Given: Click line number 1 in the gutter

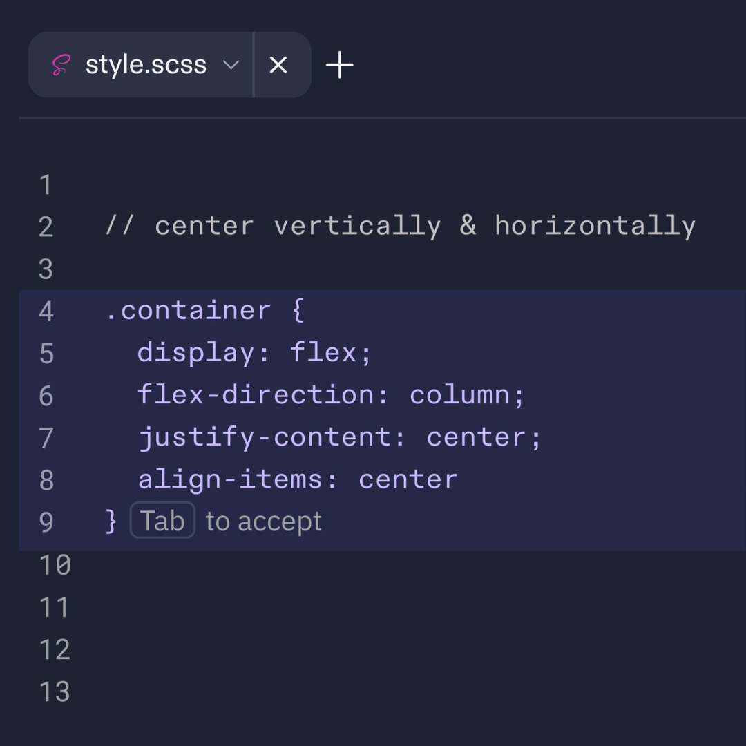Looking at the screenshot, I should (x=46, y=184).
